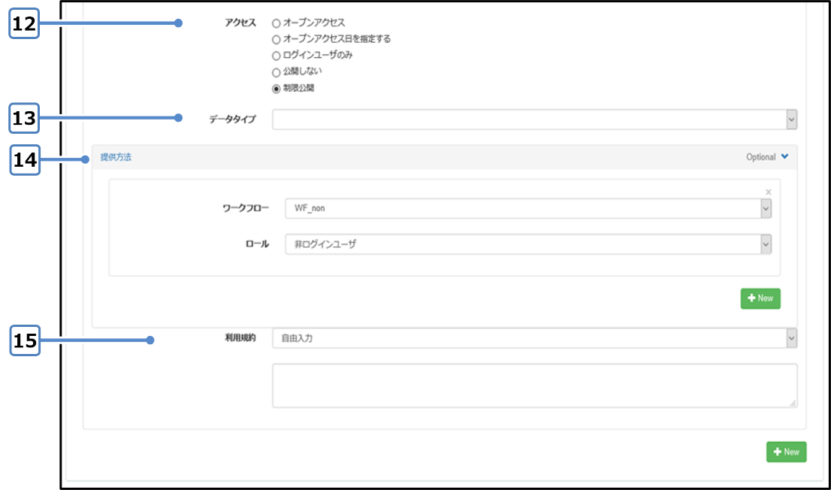
Task: Select the ログインユーザのみ radio button
Action: pyautogui.click(x=276, y=56)
